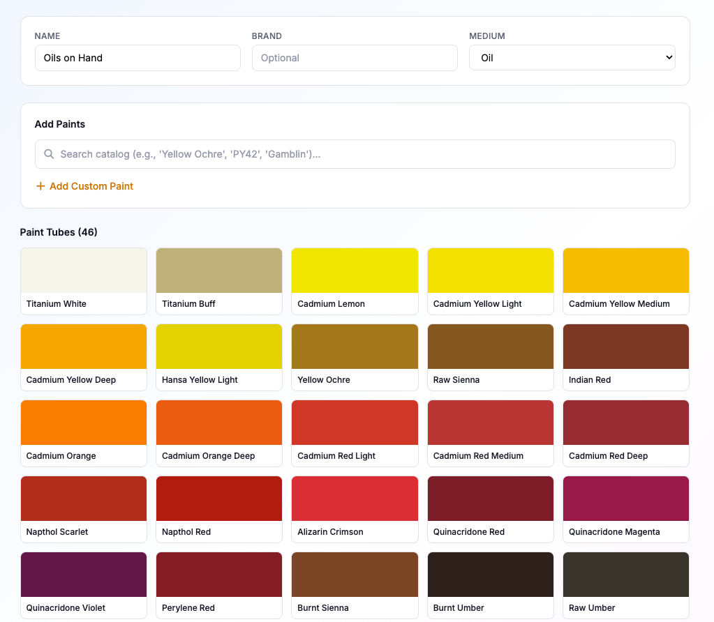Focus the optional Brand input field

point(355,58)
